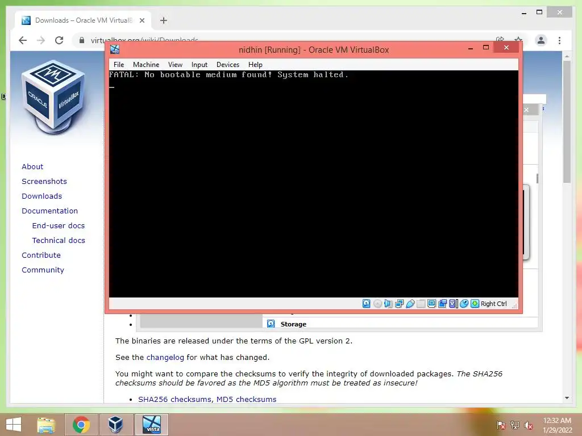Open the Machine menu
The height and width of the screenshot is (436, 582).
(146, 65)
